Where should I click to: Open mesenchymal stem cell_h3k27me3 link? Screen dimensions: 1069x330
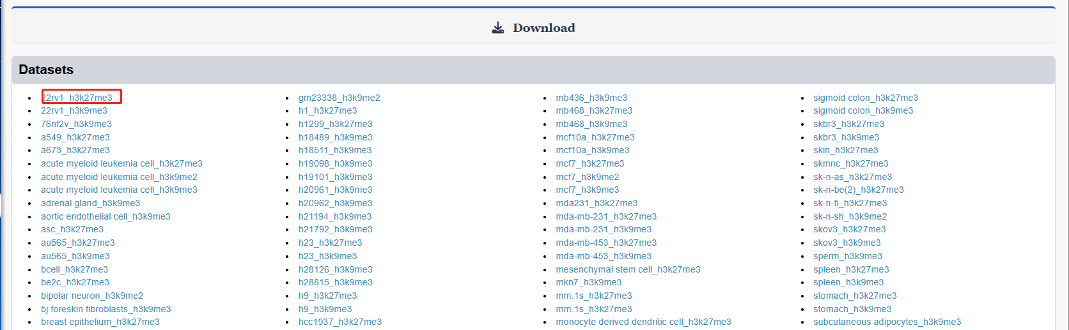tap(628, 269)
